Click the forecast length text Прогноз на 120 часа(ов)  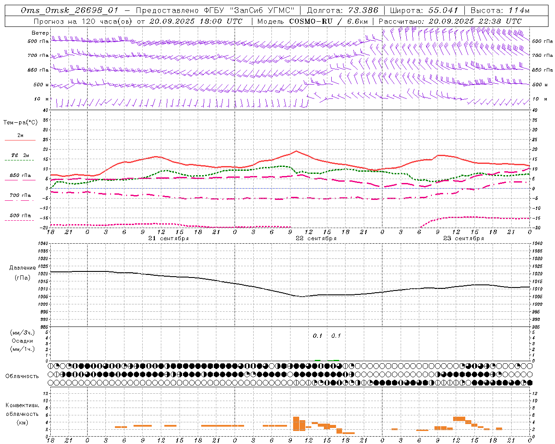click(83, 21)
